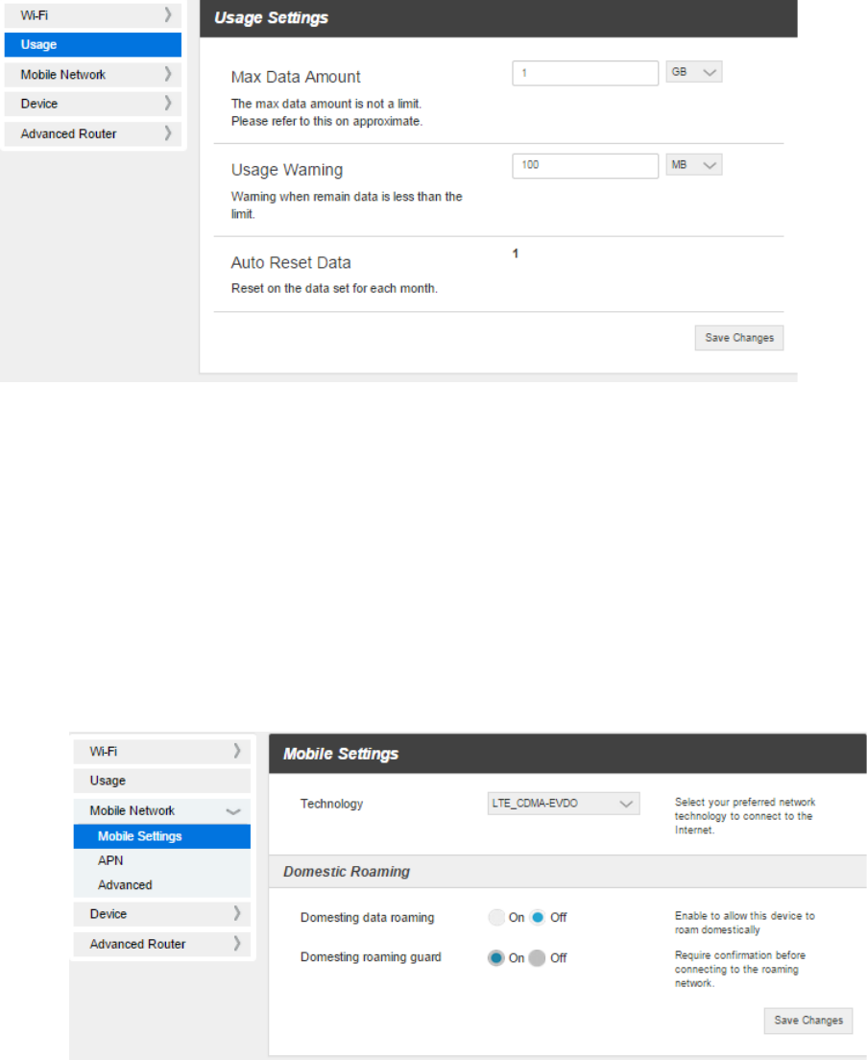Viewport: 867px width, 1060px height.
Task: Open Wi-Fi in the Mobile Settings sidebar
Action: (x=162, y=751)
